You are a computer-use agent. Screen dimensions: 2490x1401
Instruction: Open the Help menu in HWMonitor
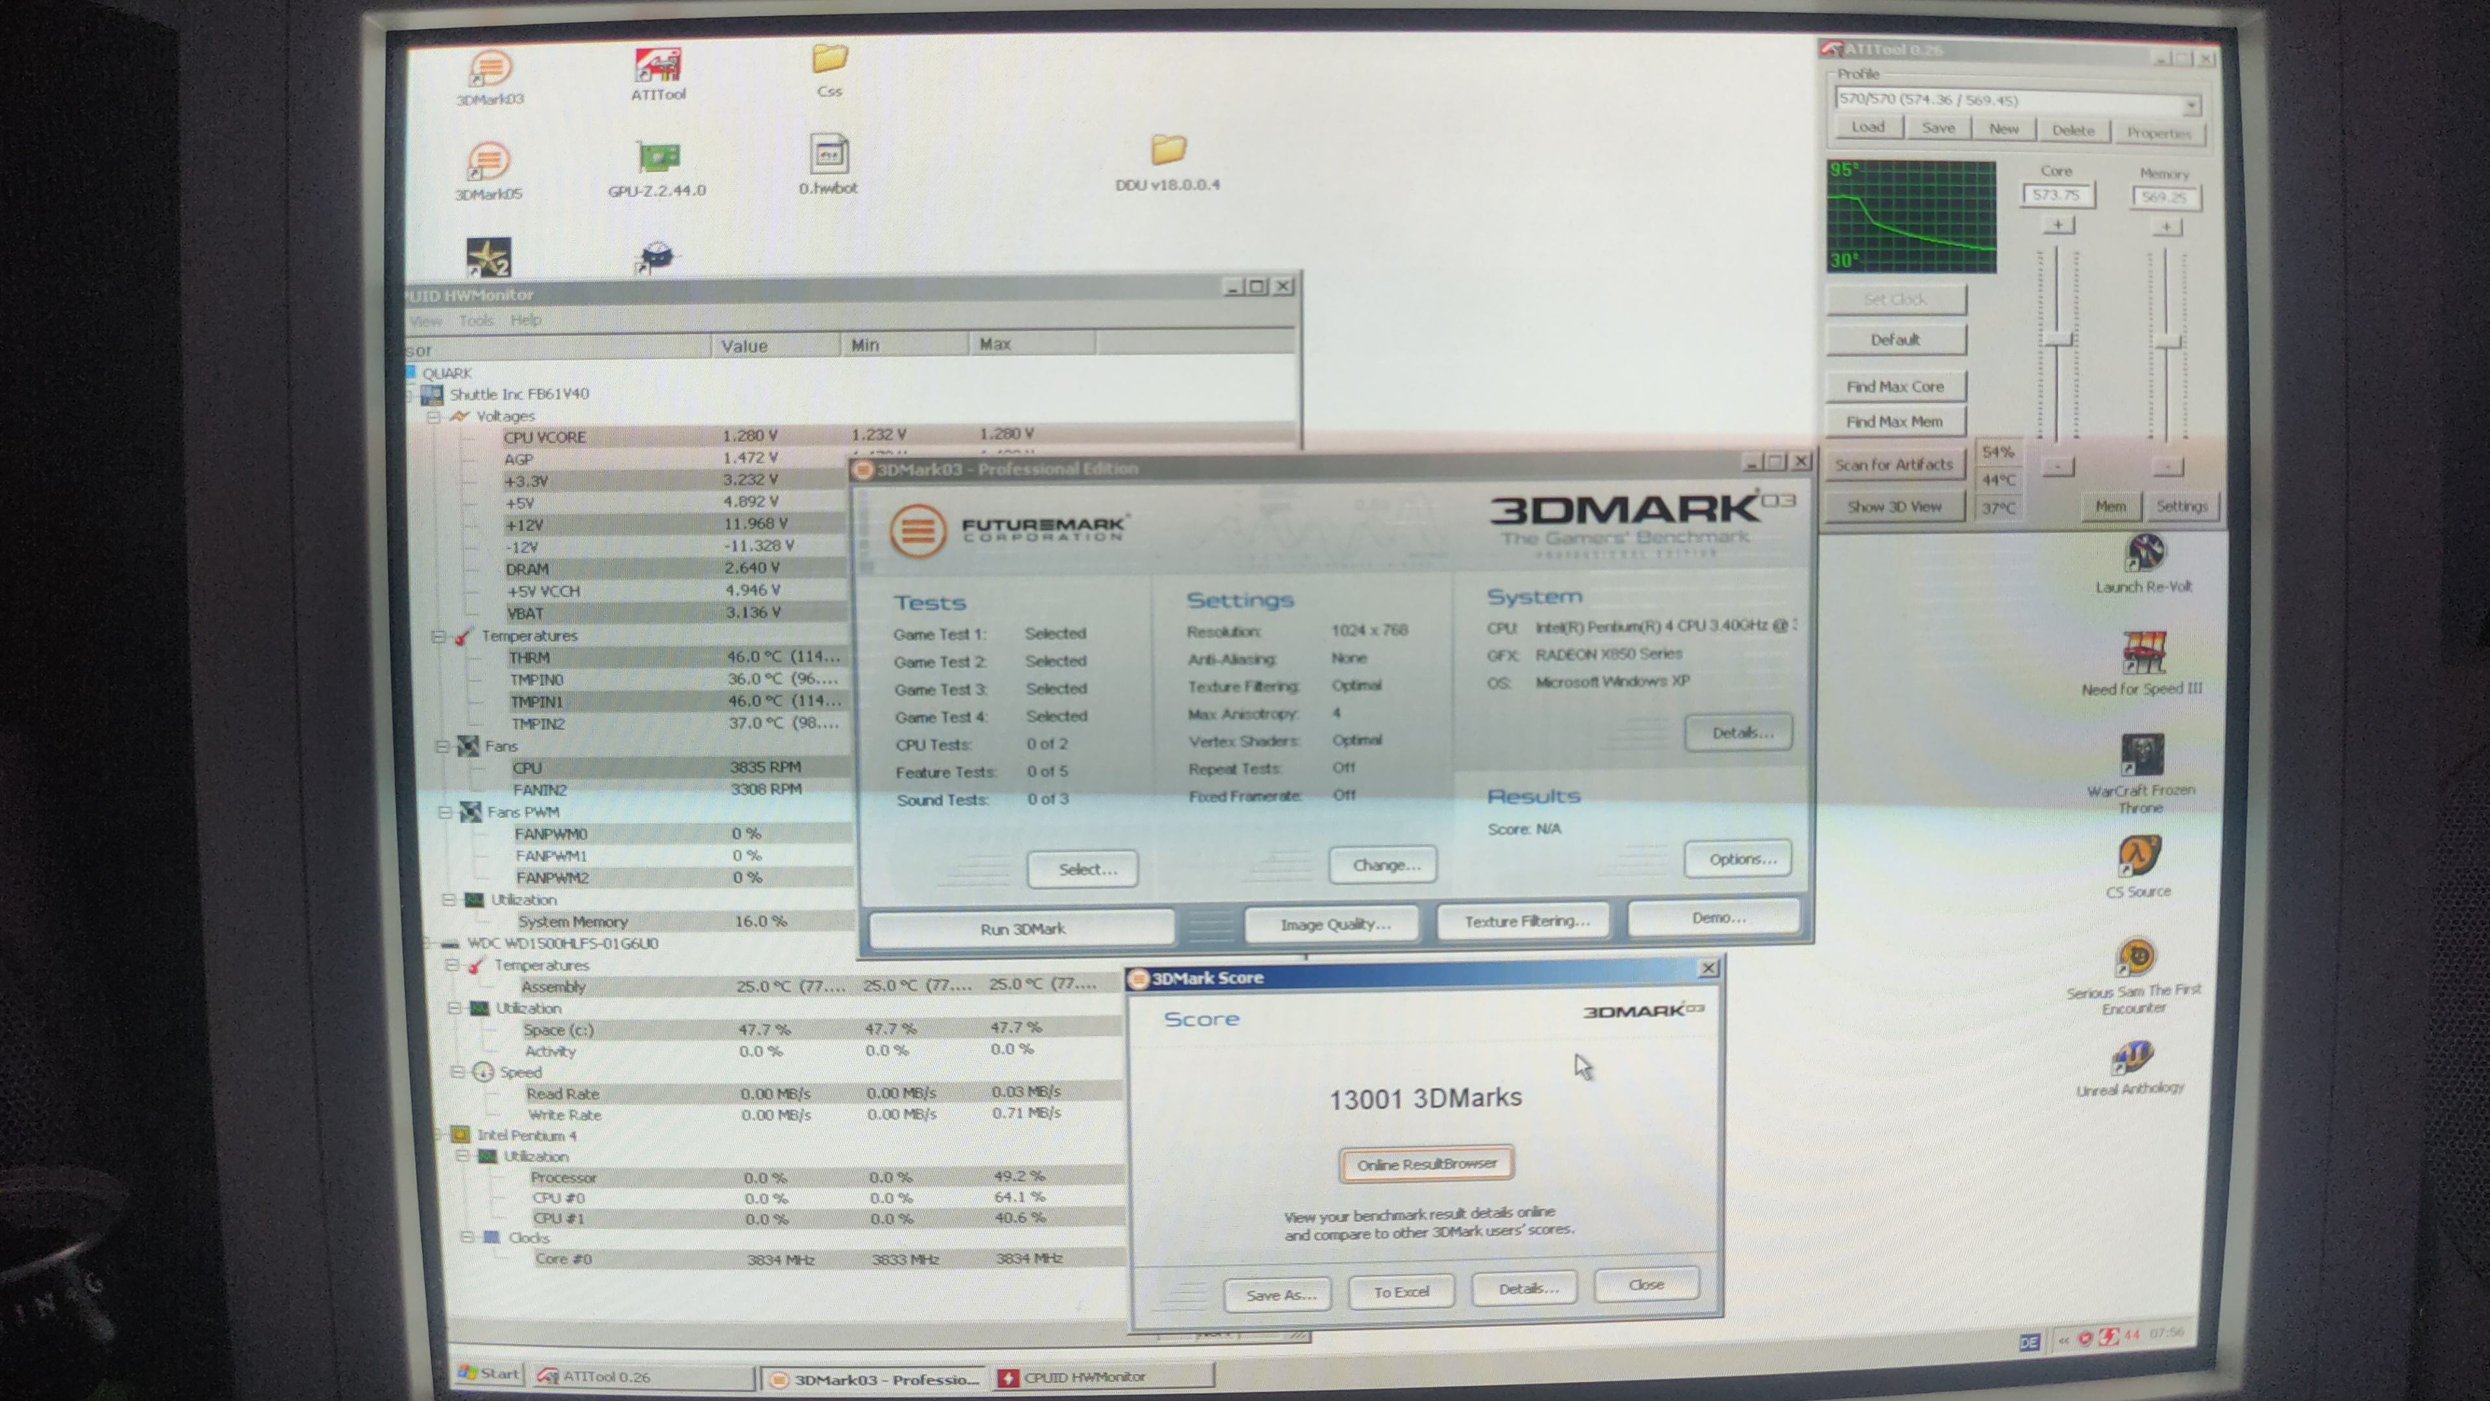[526, 320]
